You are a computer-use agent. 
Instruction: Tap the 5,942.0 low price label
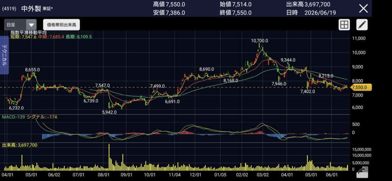point(109,112)
